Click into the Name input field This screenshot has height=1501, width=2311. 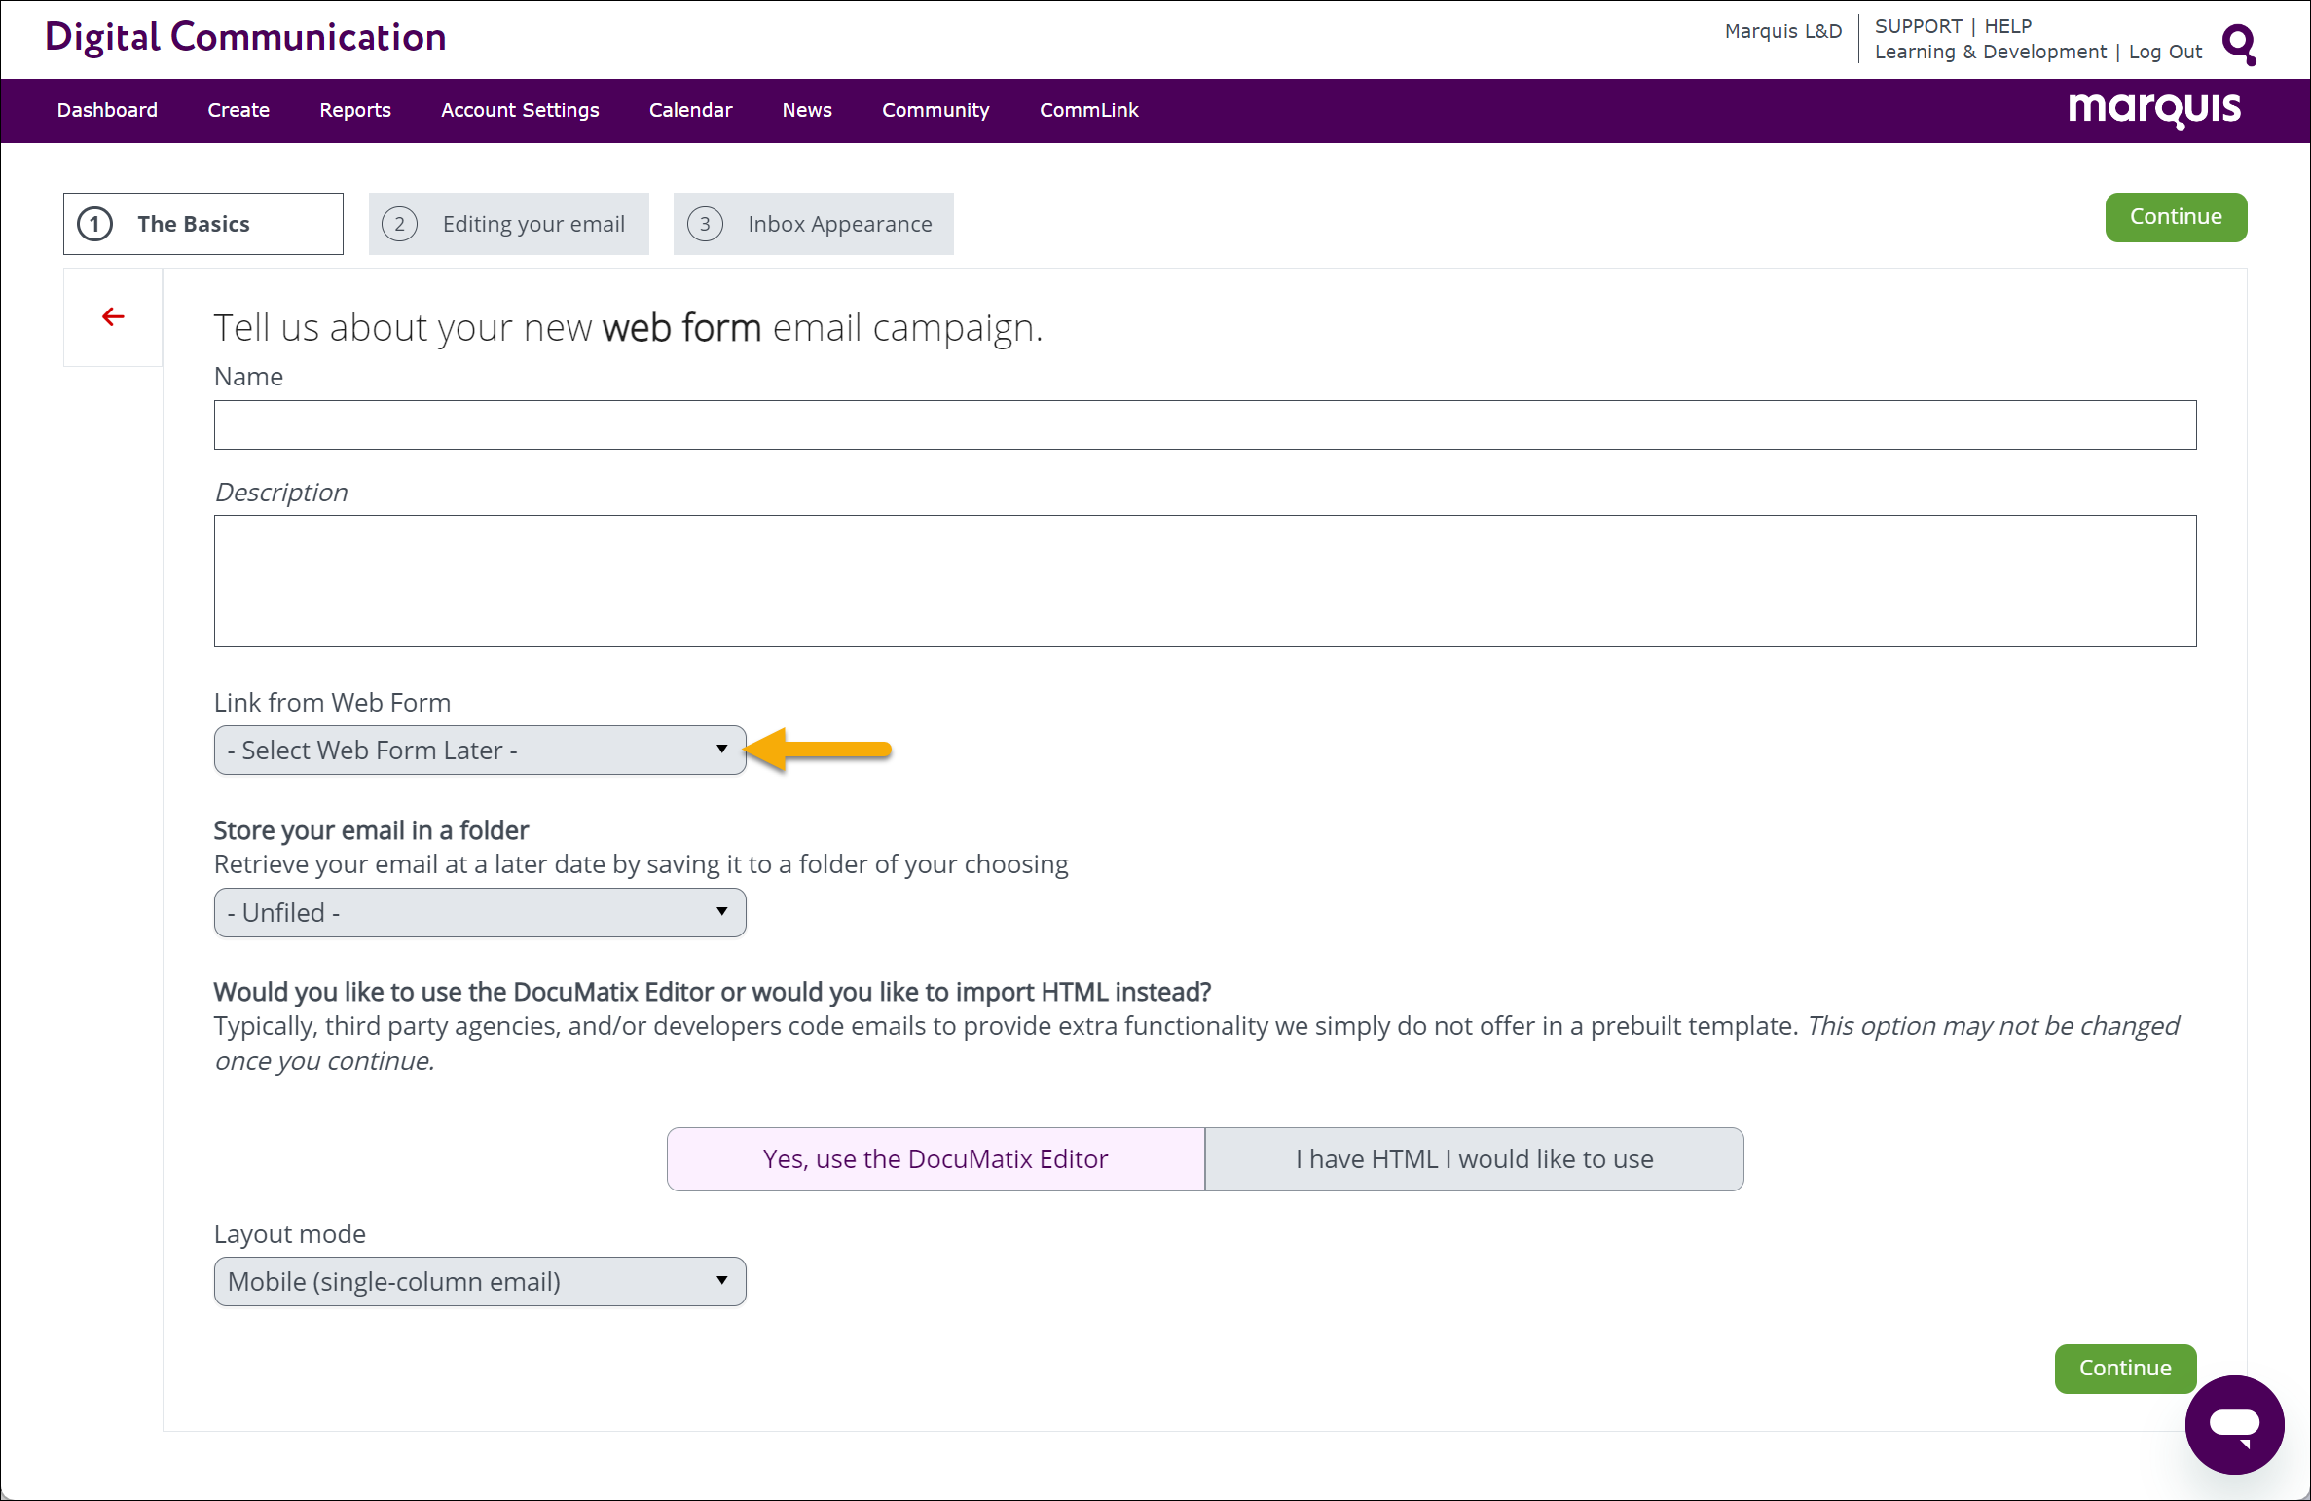click(x=1205, y=424)
